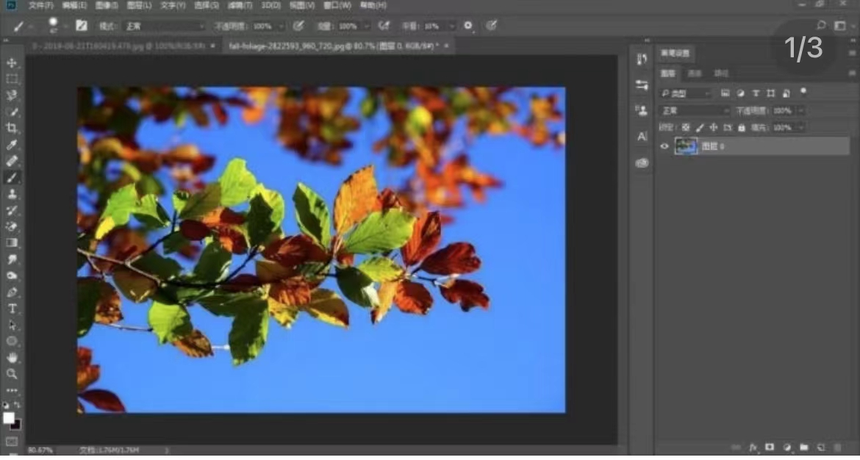Select the Crop tool
Image resolution: width=860 pixels, height=460 pixels.
pos(12,128)
